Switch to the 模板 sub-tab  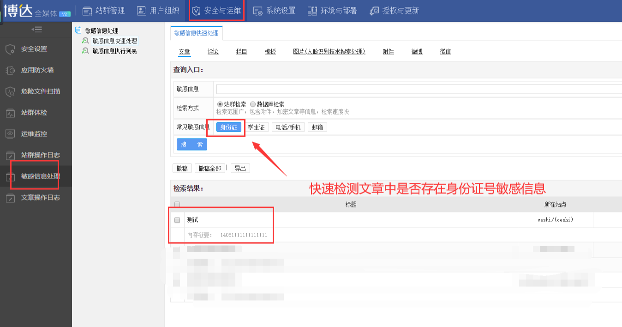click(270, 52)
